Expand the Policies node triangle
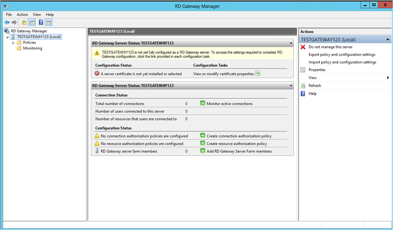Viewport: 393px width, 230px height. tap(13, 43)
